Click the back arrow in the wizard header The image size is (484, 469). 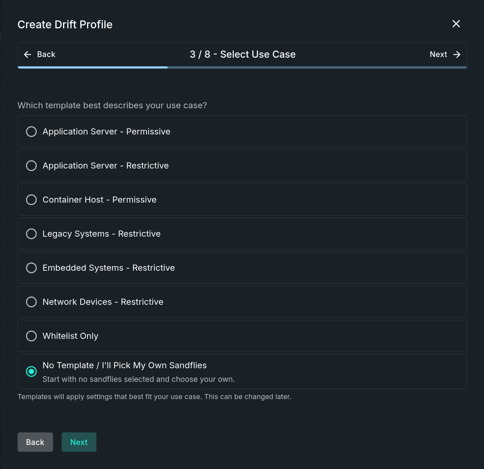click(28, 55)
